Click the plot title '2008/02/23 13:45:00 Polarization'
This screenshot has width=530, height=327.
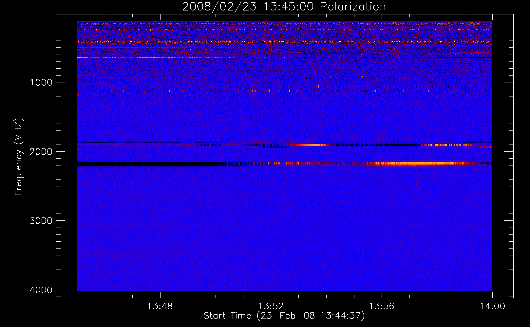(x=284, y=7)
